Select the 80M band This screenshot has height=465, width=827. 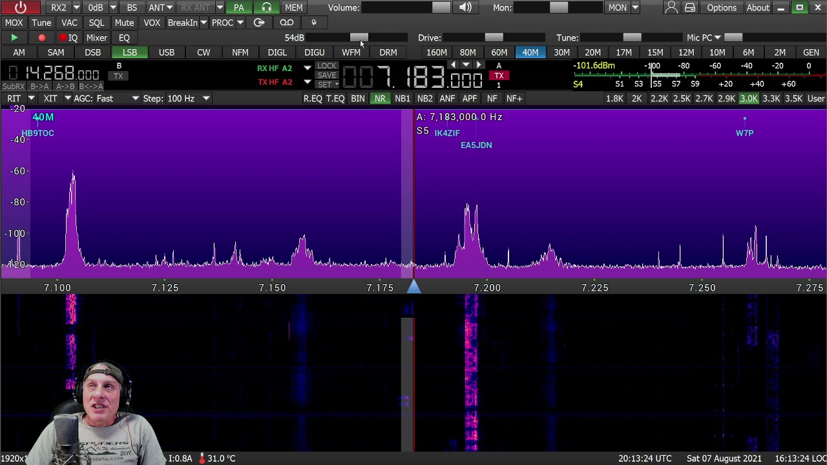(468, 52)
